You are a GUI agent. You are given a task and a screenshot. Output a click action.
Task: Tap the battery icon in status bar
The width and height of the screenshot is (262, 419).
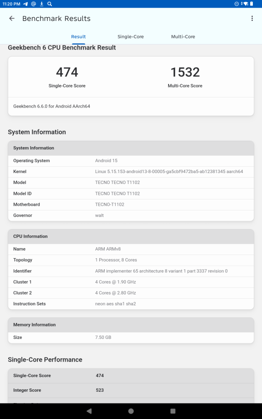point(252,4)
